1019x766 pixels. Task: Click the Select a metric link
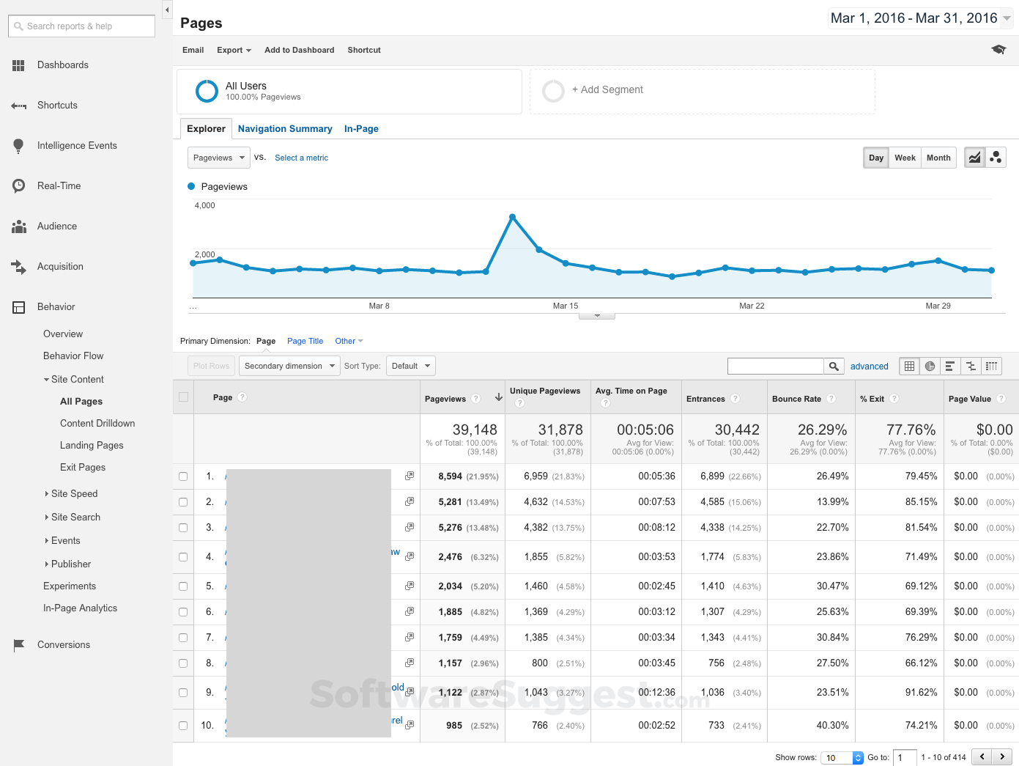pyautogui.click(x=301, y=158)
